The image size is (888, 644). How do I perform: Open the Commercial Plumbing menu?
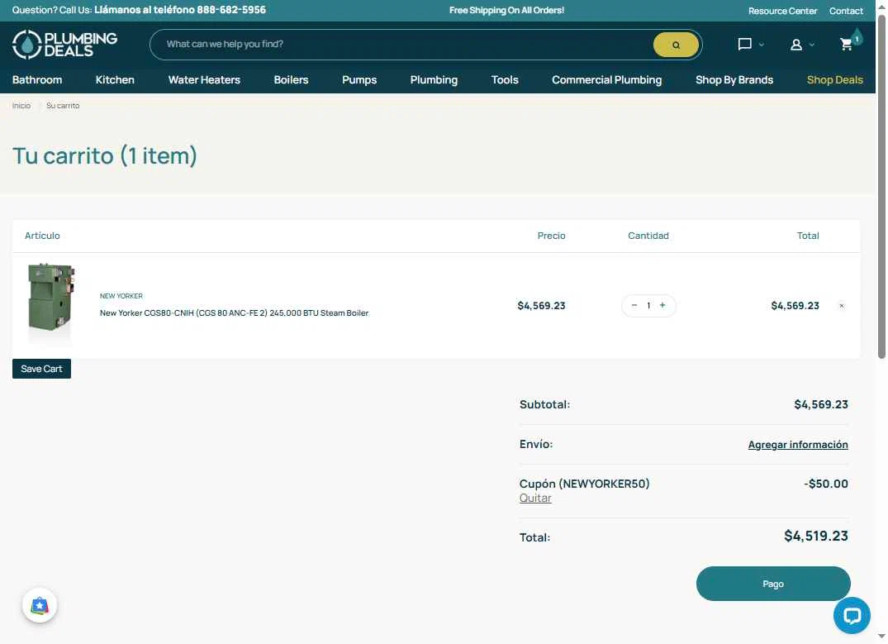point(606,80)
